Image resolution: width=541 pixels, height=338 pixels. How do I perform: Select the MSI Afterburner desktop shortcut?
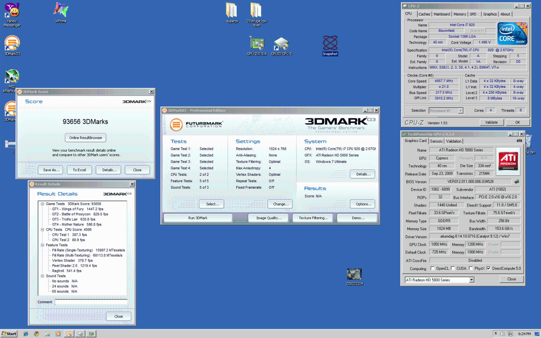click(x=11, y=81)
